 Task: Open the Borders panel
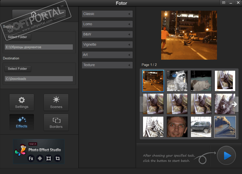[56, 122]
